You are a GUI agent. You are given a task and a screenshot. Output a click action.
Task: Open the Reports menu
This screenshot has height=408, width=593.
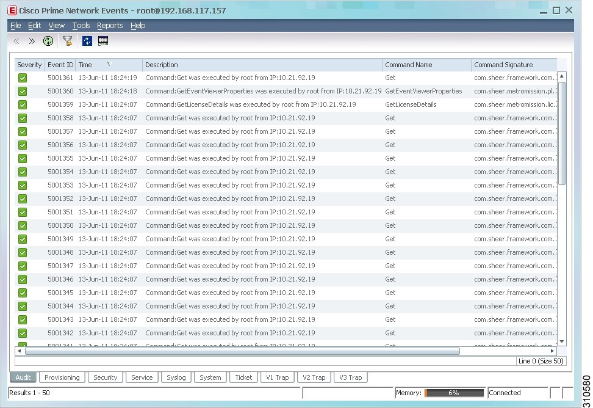point(110,26)
